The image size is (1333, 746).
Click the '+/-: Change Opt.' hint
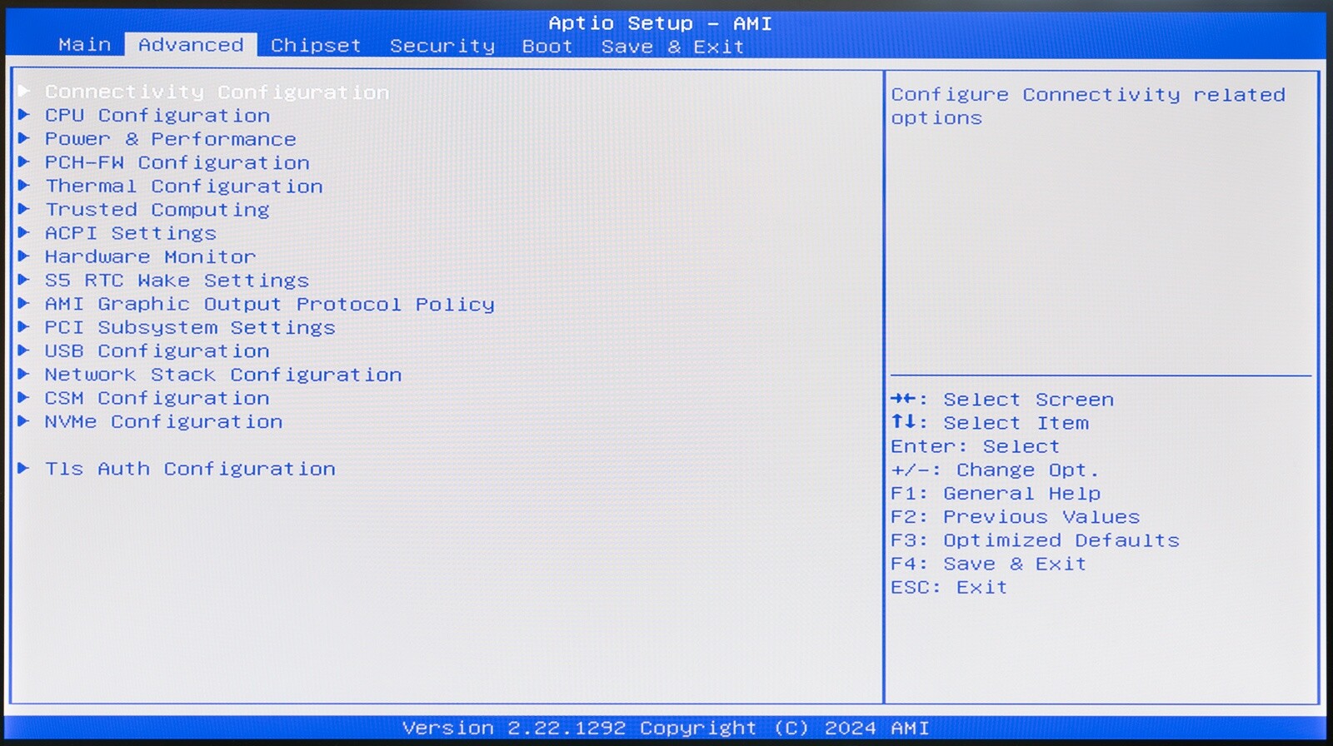click(996, 470)
